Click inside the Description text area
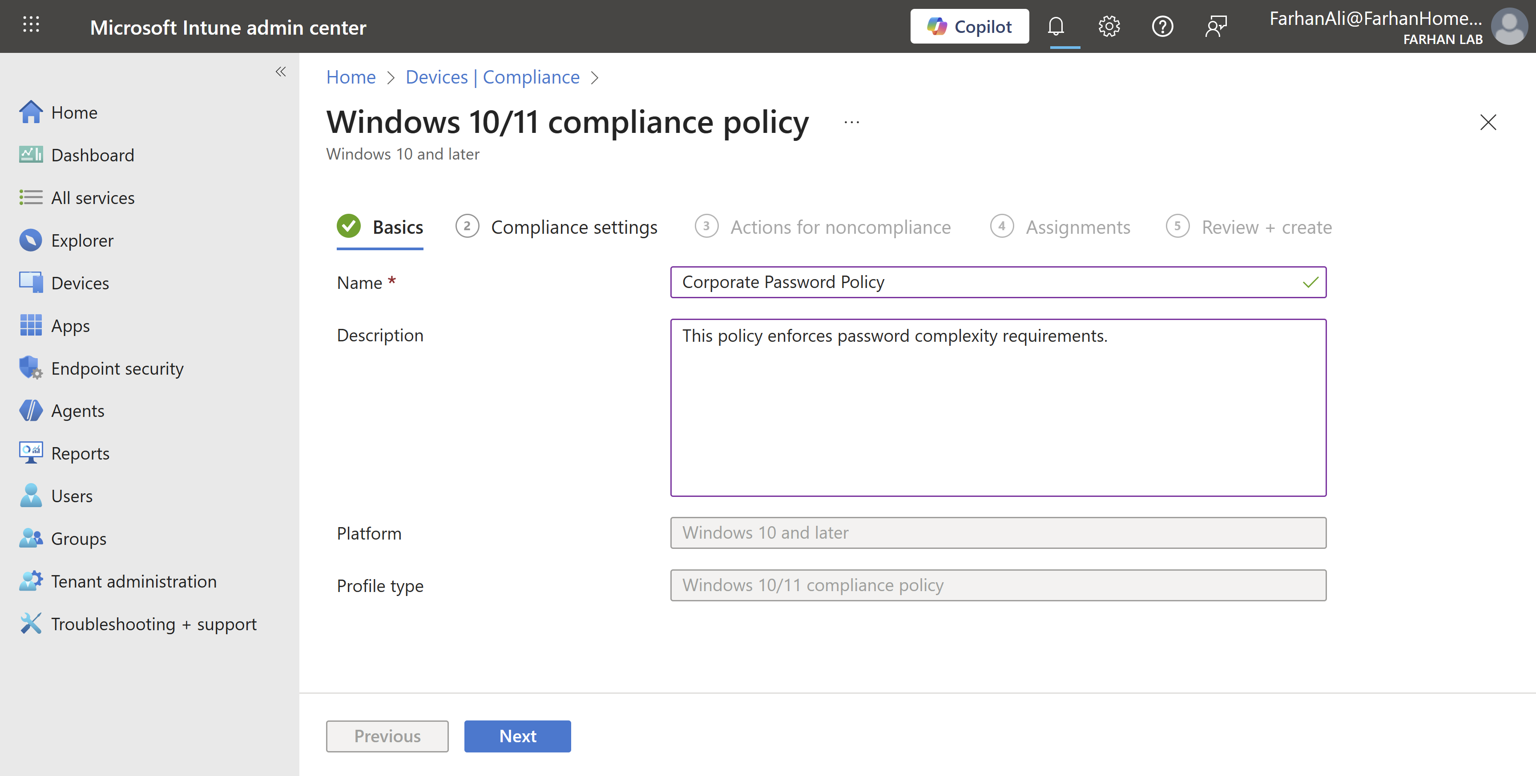The height and width of the screenshot is (776, 1536). coord(998,408)
